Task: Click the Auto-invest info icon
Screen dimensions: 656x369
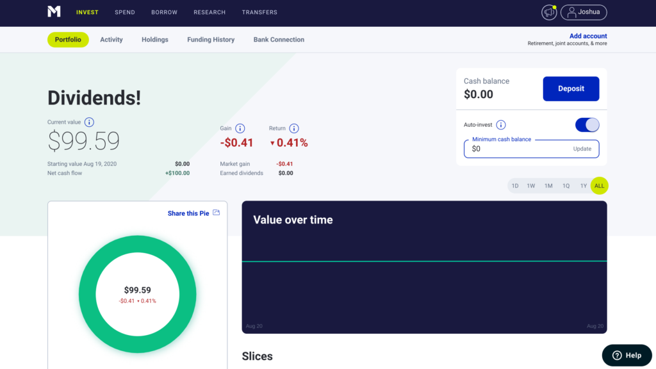Action: (501, 125)
